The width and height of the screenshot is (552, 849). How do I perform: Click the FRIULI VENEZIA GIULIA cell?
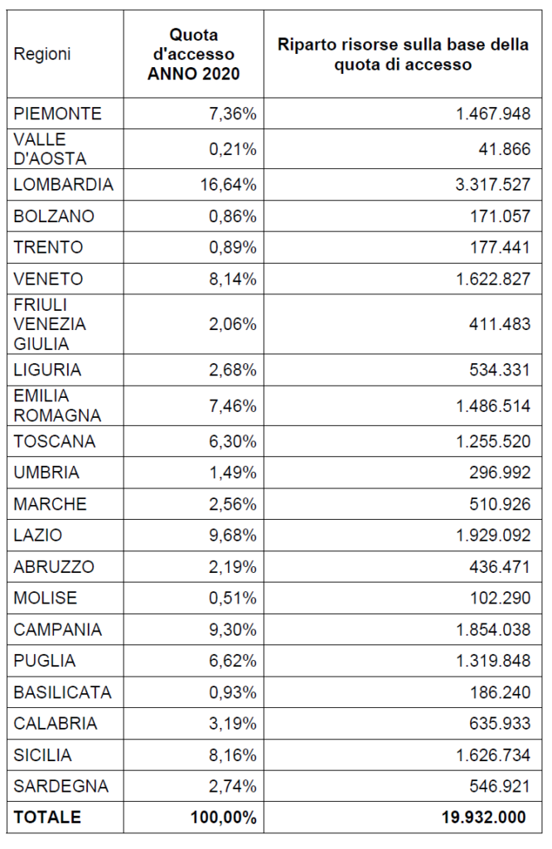coord(50,324)
